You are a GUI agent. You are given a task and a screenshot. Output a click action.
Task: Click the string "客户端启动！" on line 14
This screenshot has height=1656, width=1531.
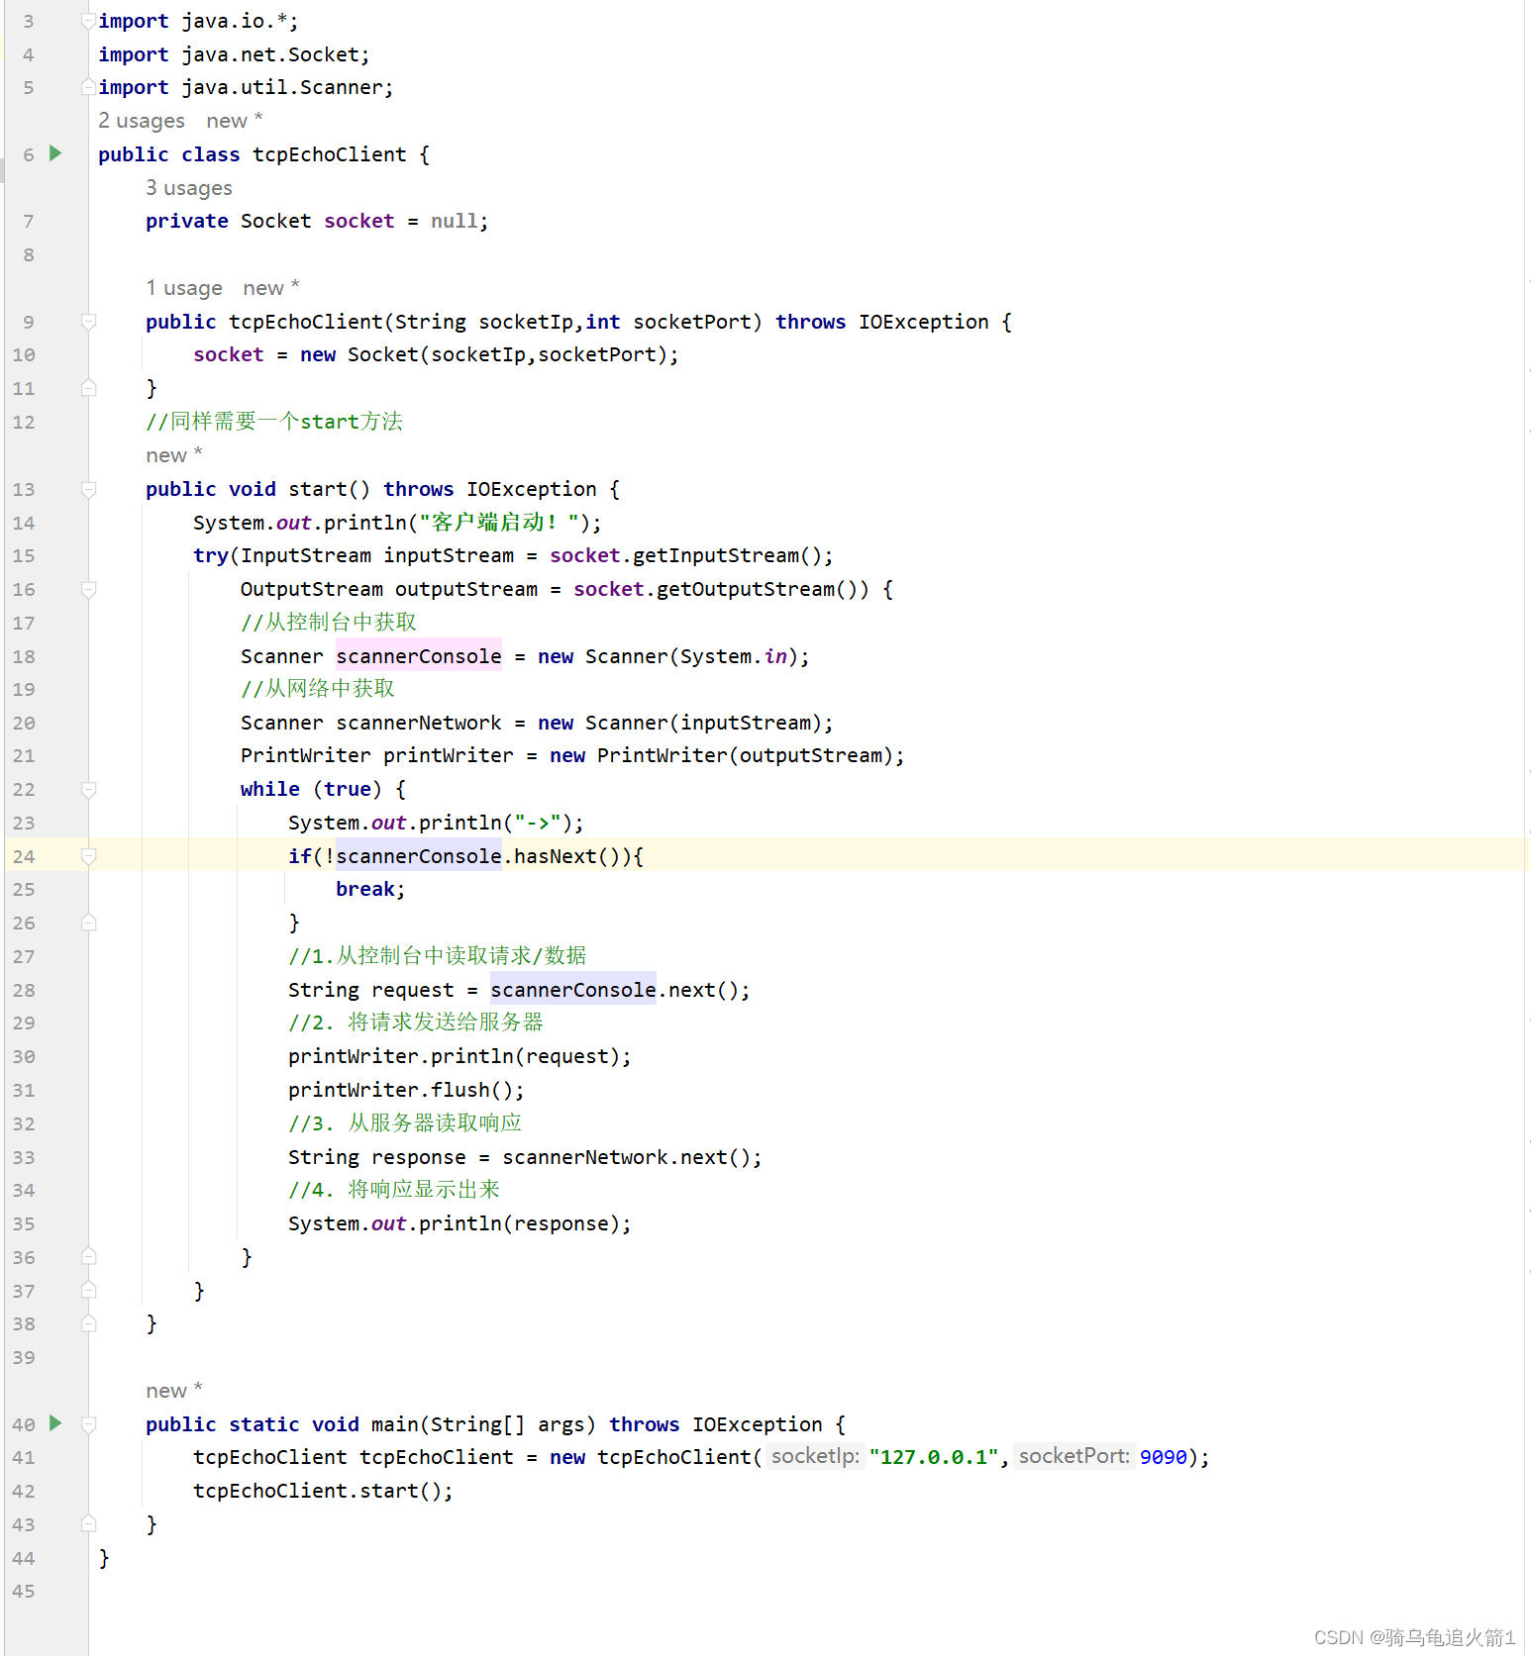[x=499, y=523]
